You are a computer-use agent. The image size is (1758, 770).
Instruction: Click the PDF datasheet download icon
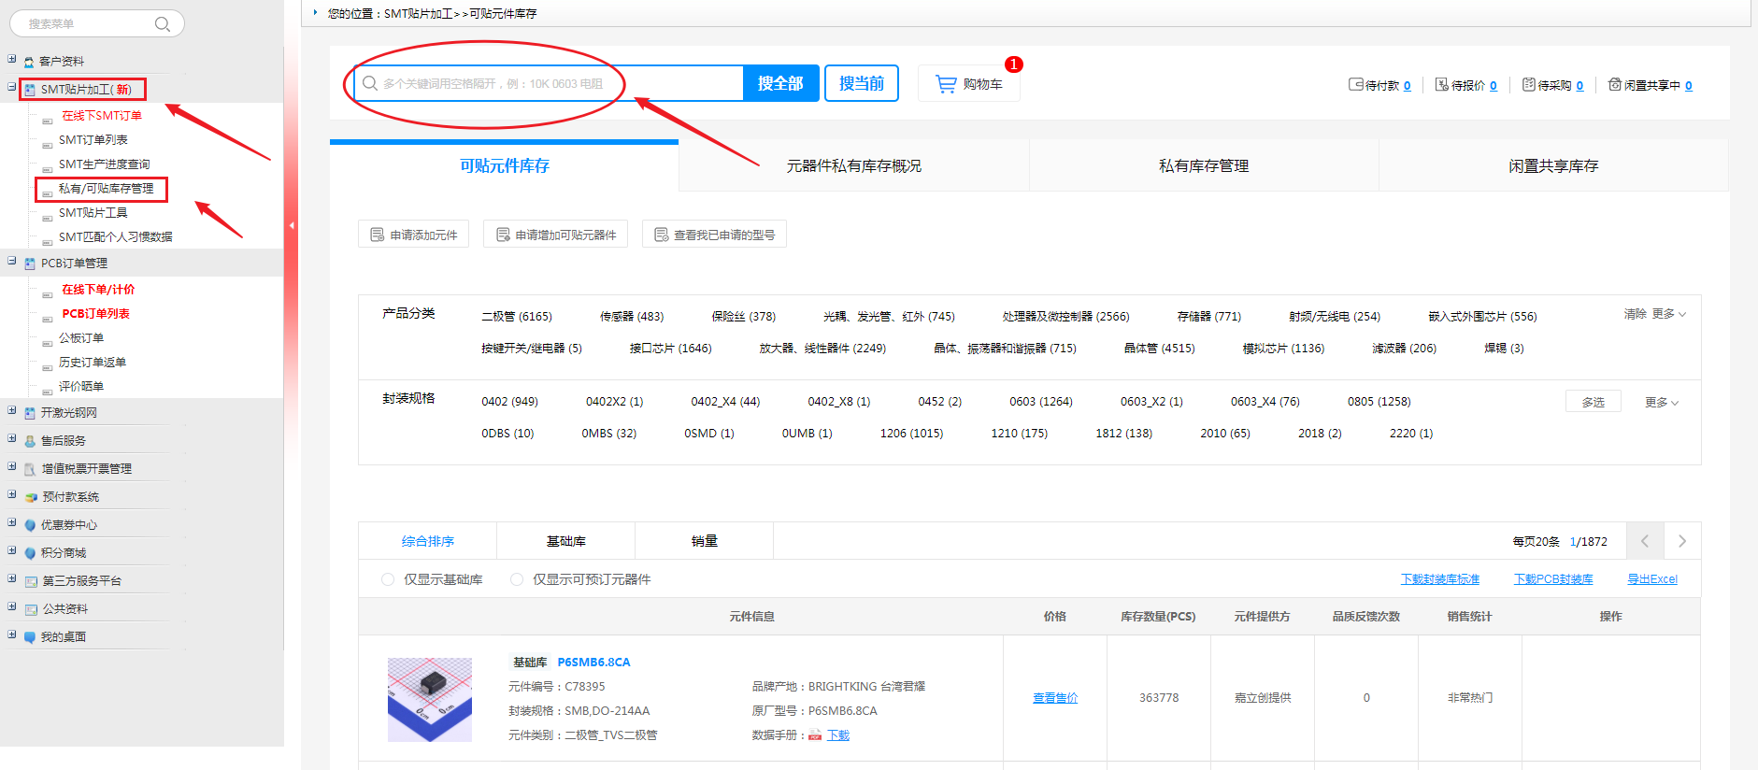click(x=815, y=735)
